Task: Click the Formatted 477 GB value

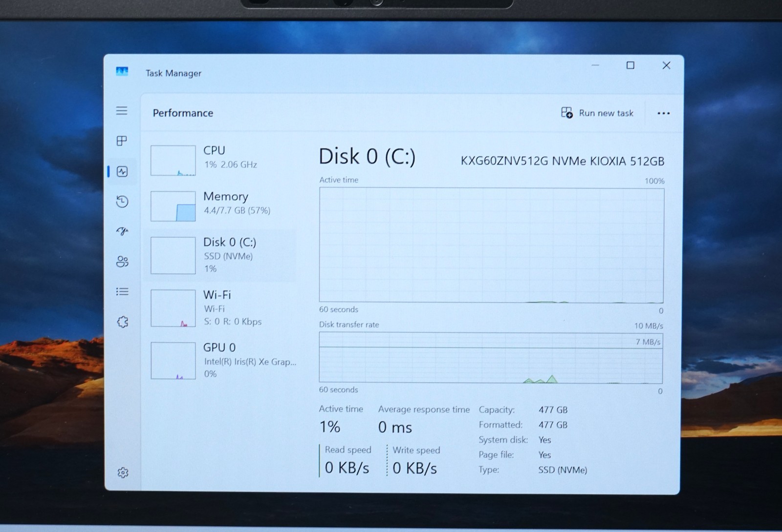Action: [553, 425]
